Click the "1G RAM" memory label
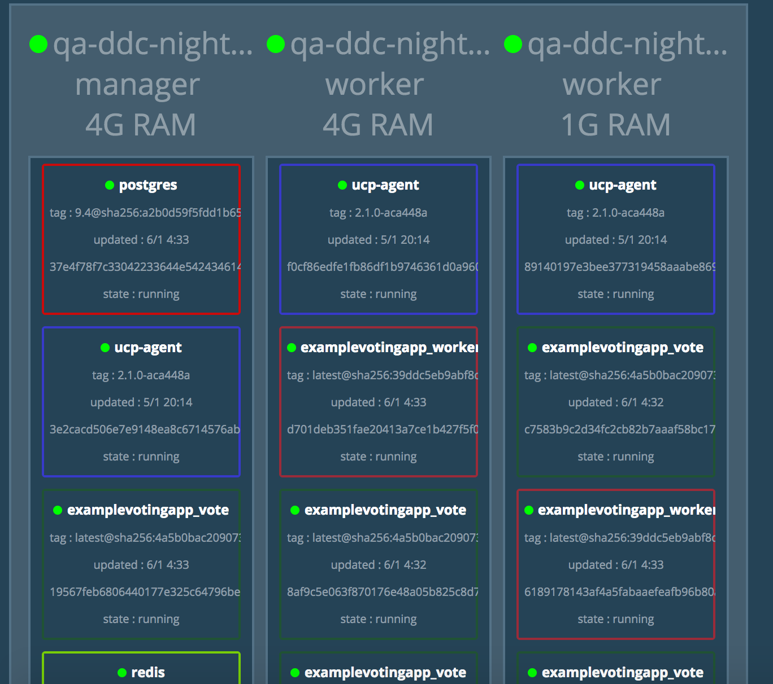 [x=615, y=125]
